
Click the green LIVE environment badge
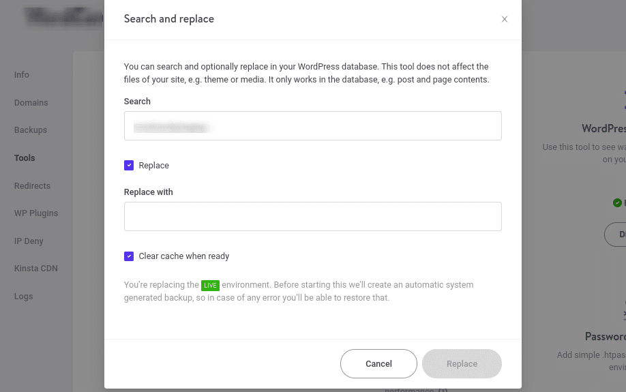click(210, 285)
